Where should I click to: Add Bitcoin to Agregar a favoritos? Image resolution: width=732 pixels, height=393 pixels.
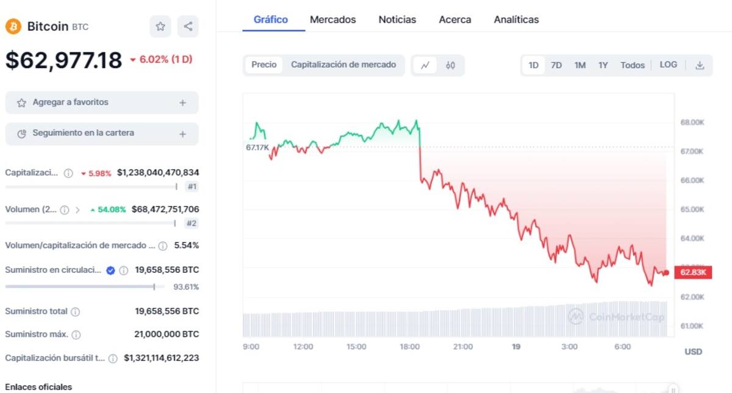(101, 102)
